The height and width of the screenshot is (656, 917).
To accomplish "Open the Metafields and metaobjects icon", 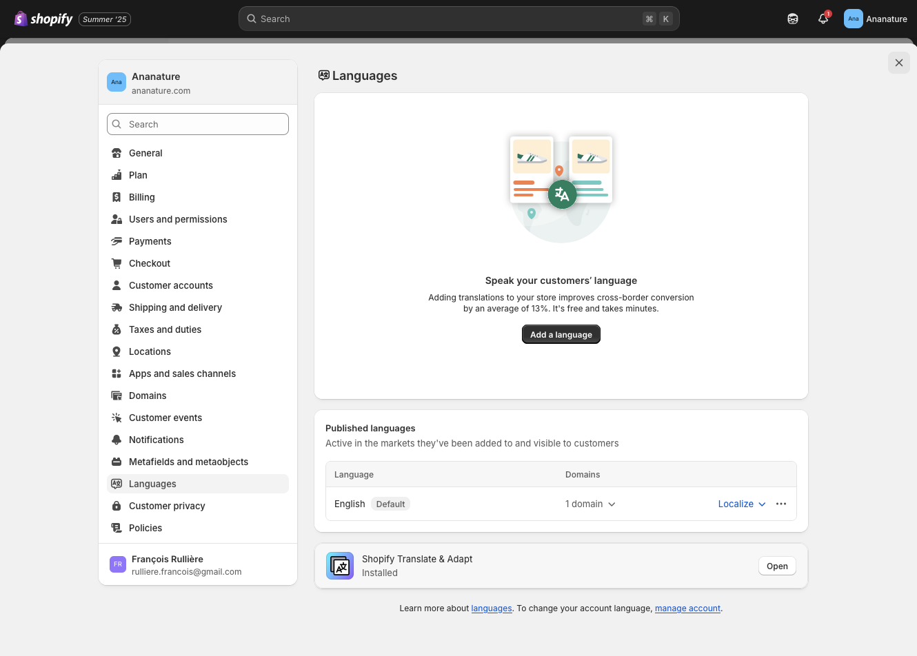I will (x=117, y=461).
